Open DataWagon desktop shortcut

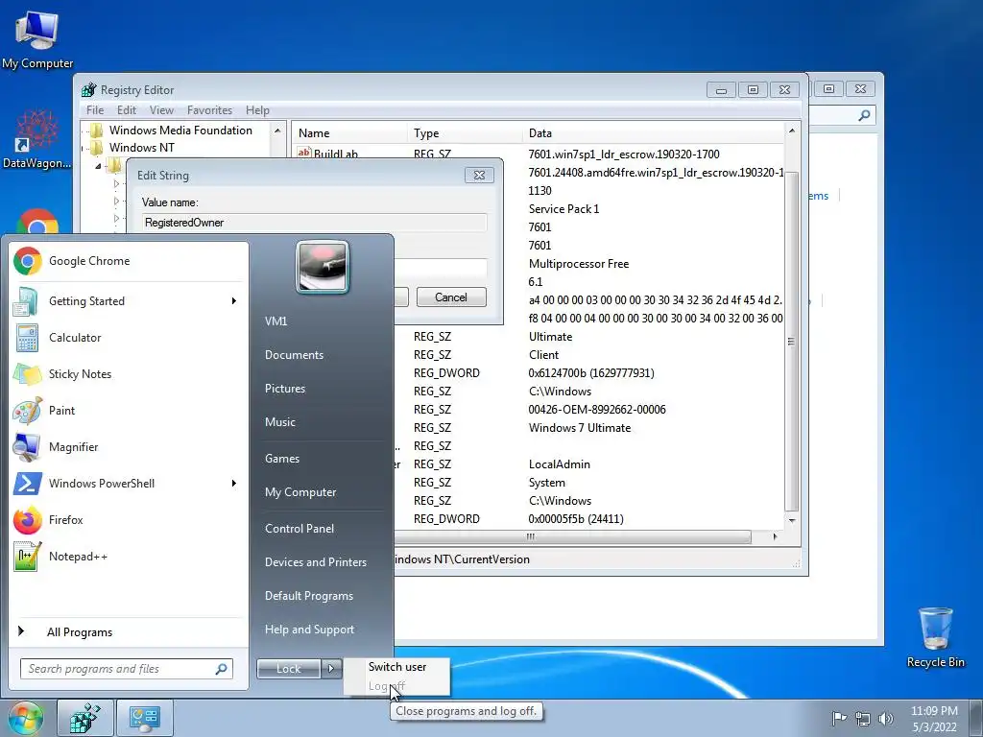pos(37,139)
